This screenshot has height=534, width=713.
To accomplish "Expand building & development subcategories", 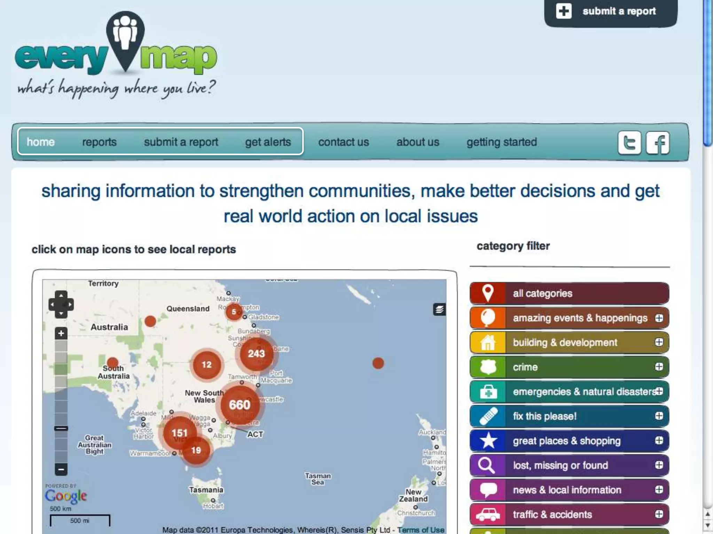I will [x=659, y=342].
